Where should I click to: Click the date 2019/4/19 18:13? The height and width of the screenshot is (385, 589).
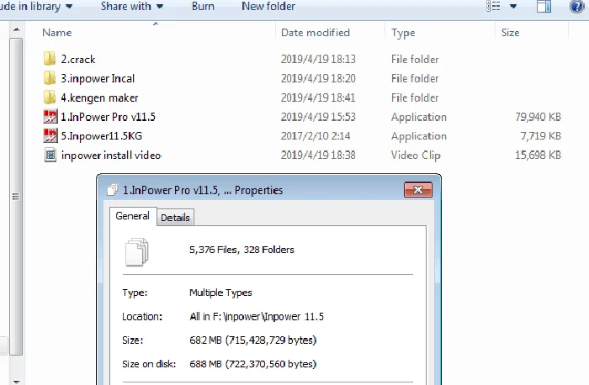coord(318,60)
